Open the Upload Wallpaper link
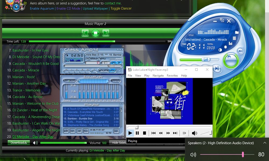Image resolution: width=269 pixels, height=161 pixels. point(95,8)
